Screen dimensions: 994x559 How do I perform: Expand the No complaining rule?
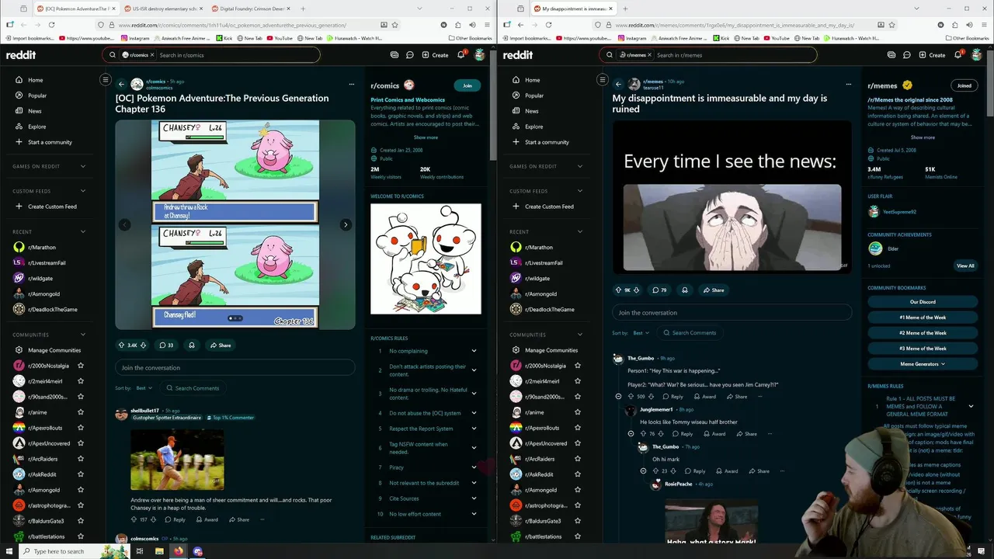pyautogui.click(x=474, y=351)
